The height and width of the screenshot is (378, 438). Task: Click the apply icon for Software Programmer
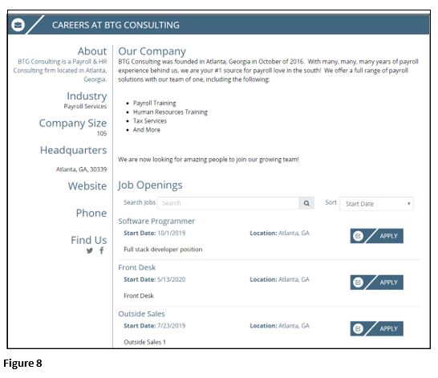pyautogui.click(x=358, y=236)
